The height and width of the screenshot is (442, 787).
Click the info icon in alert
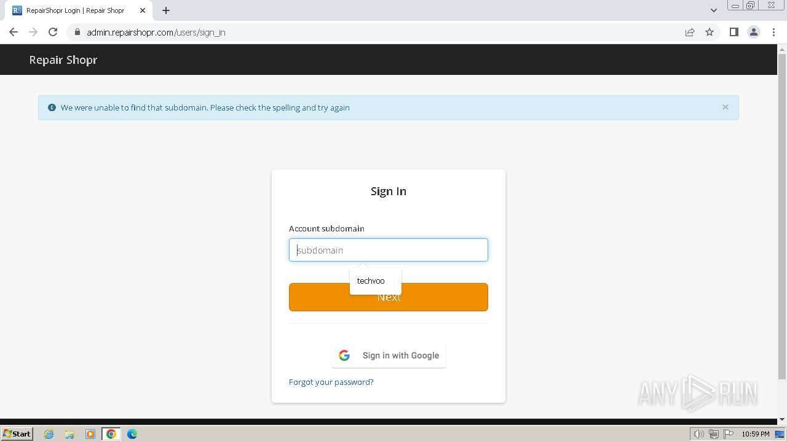click(x=52, y=107)
